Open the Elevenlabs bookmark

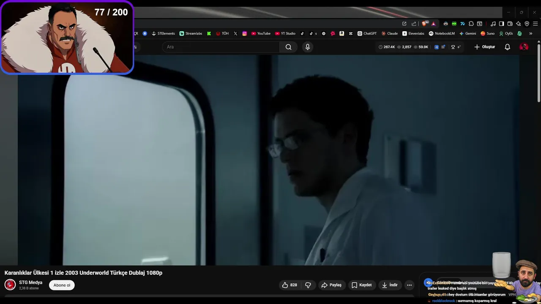[413, 33]
